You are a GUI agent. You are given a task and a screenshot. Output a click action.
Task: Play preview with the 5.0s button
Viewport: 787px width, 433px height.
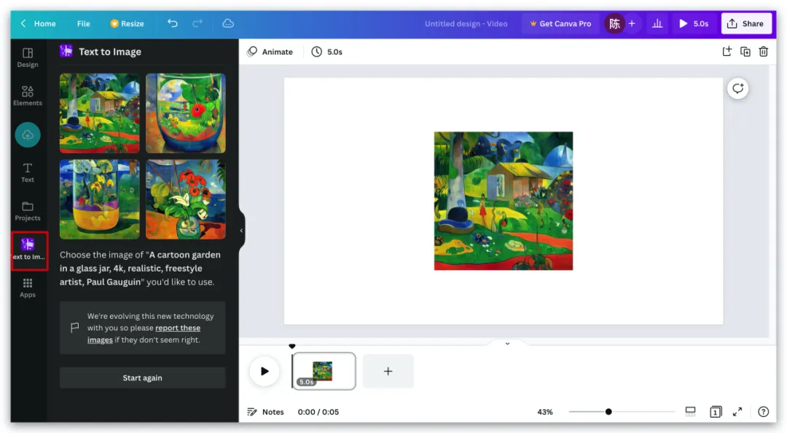pyautogui.click(x=694, y=23)
